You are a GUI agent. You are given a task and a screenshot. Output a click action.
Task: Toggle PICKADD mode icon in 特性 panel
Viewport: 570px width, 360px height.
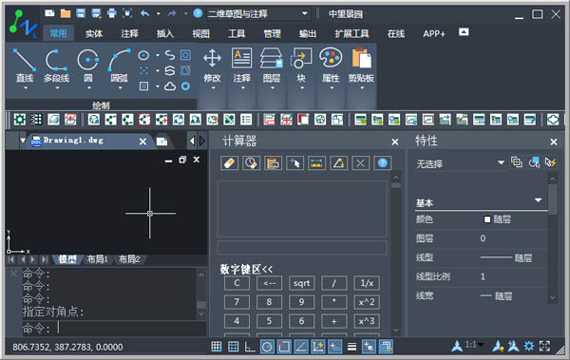pyautogui.click(x=517, y=162)
